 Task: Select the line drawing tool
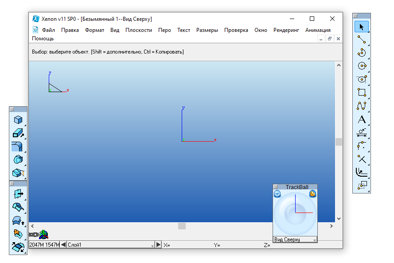point(362,40)
